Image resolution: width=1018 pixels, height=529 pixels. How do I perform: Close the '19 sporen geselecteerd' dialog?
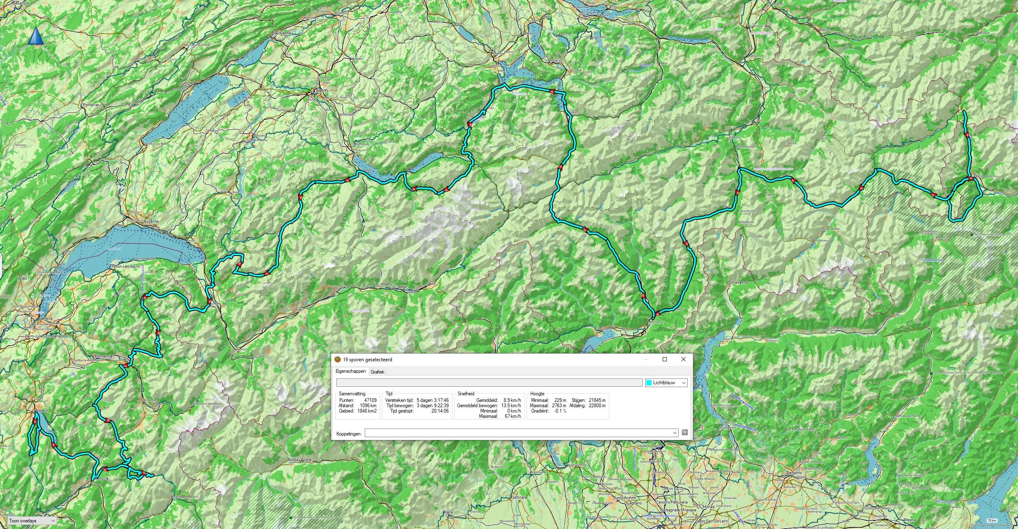point(683,359)
